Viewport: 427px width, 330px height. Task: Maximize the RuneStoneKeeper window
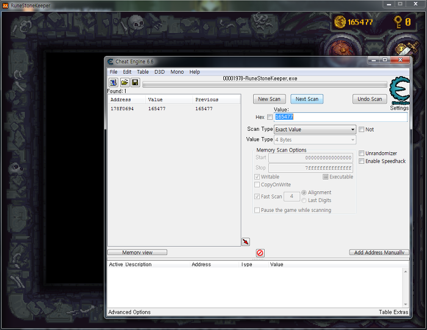coord(400,4)
